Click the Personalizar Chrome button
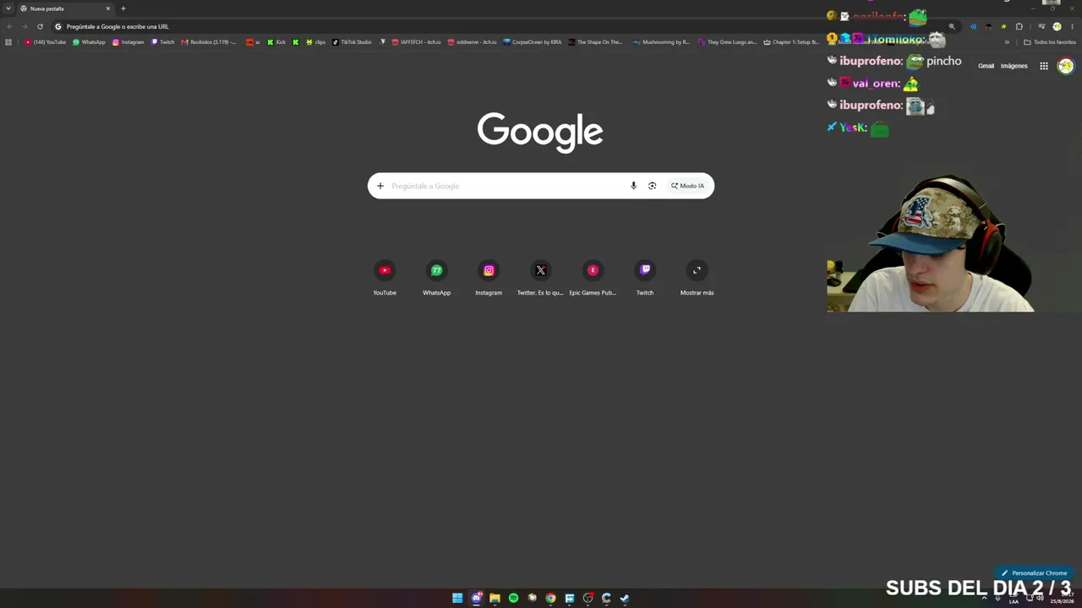Viewport: 1082px width, 608px height. [x=1034, y=573]
